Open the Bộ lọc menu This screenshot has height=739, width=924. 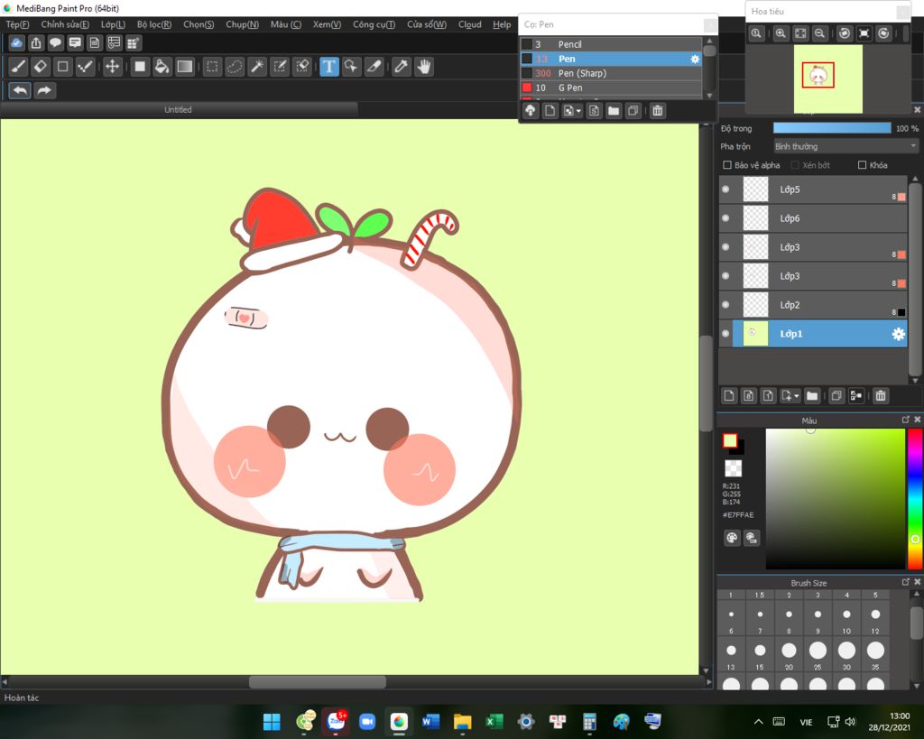[x=153, y=24]
